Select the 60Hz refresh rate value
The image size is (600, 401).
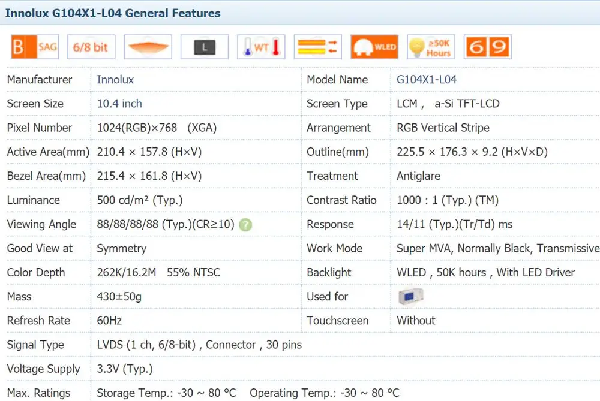(109, 320)
